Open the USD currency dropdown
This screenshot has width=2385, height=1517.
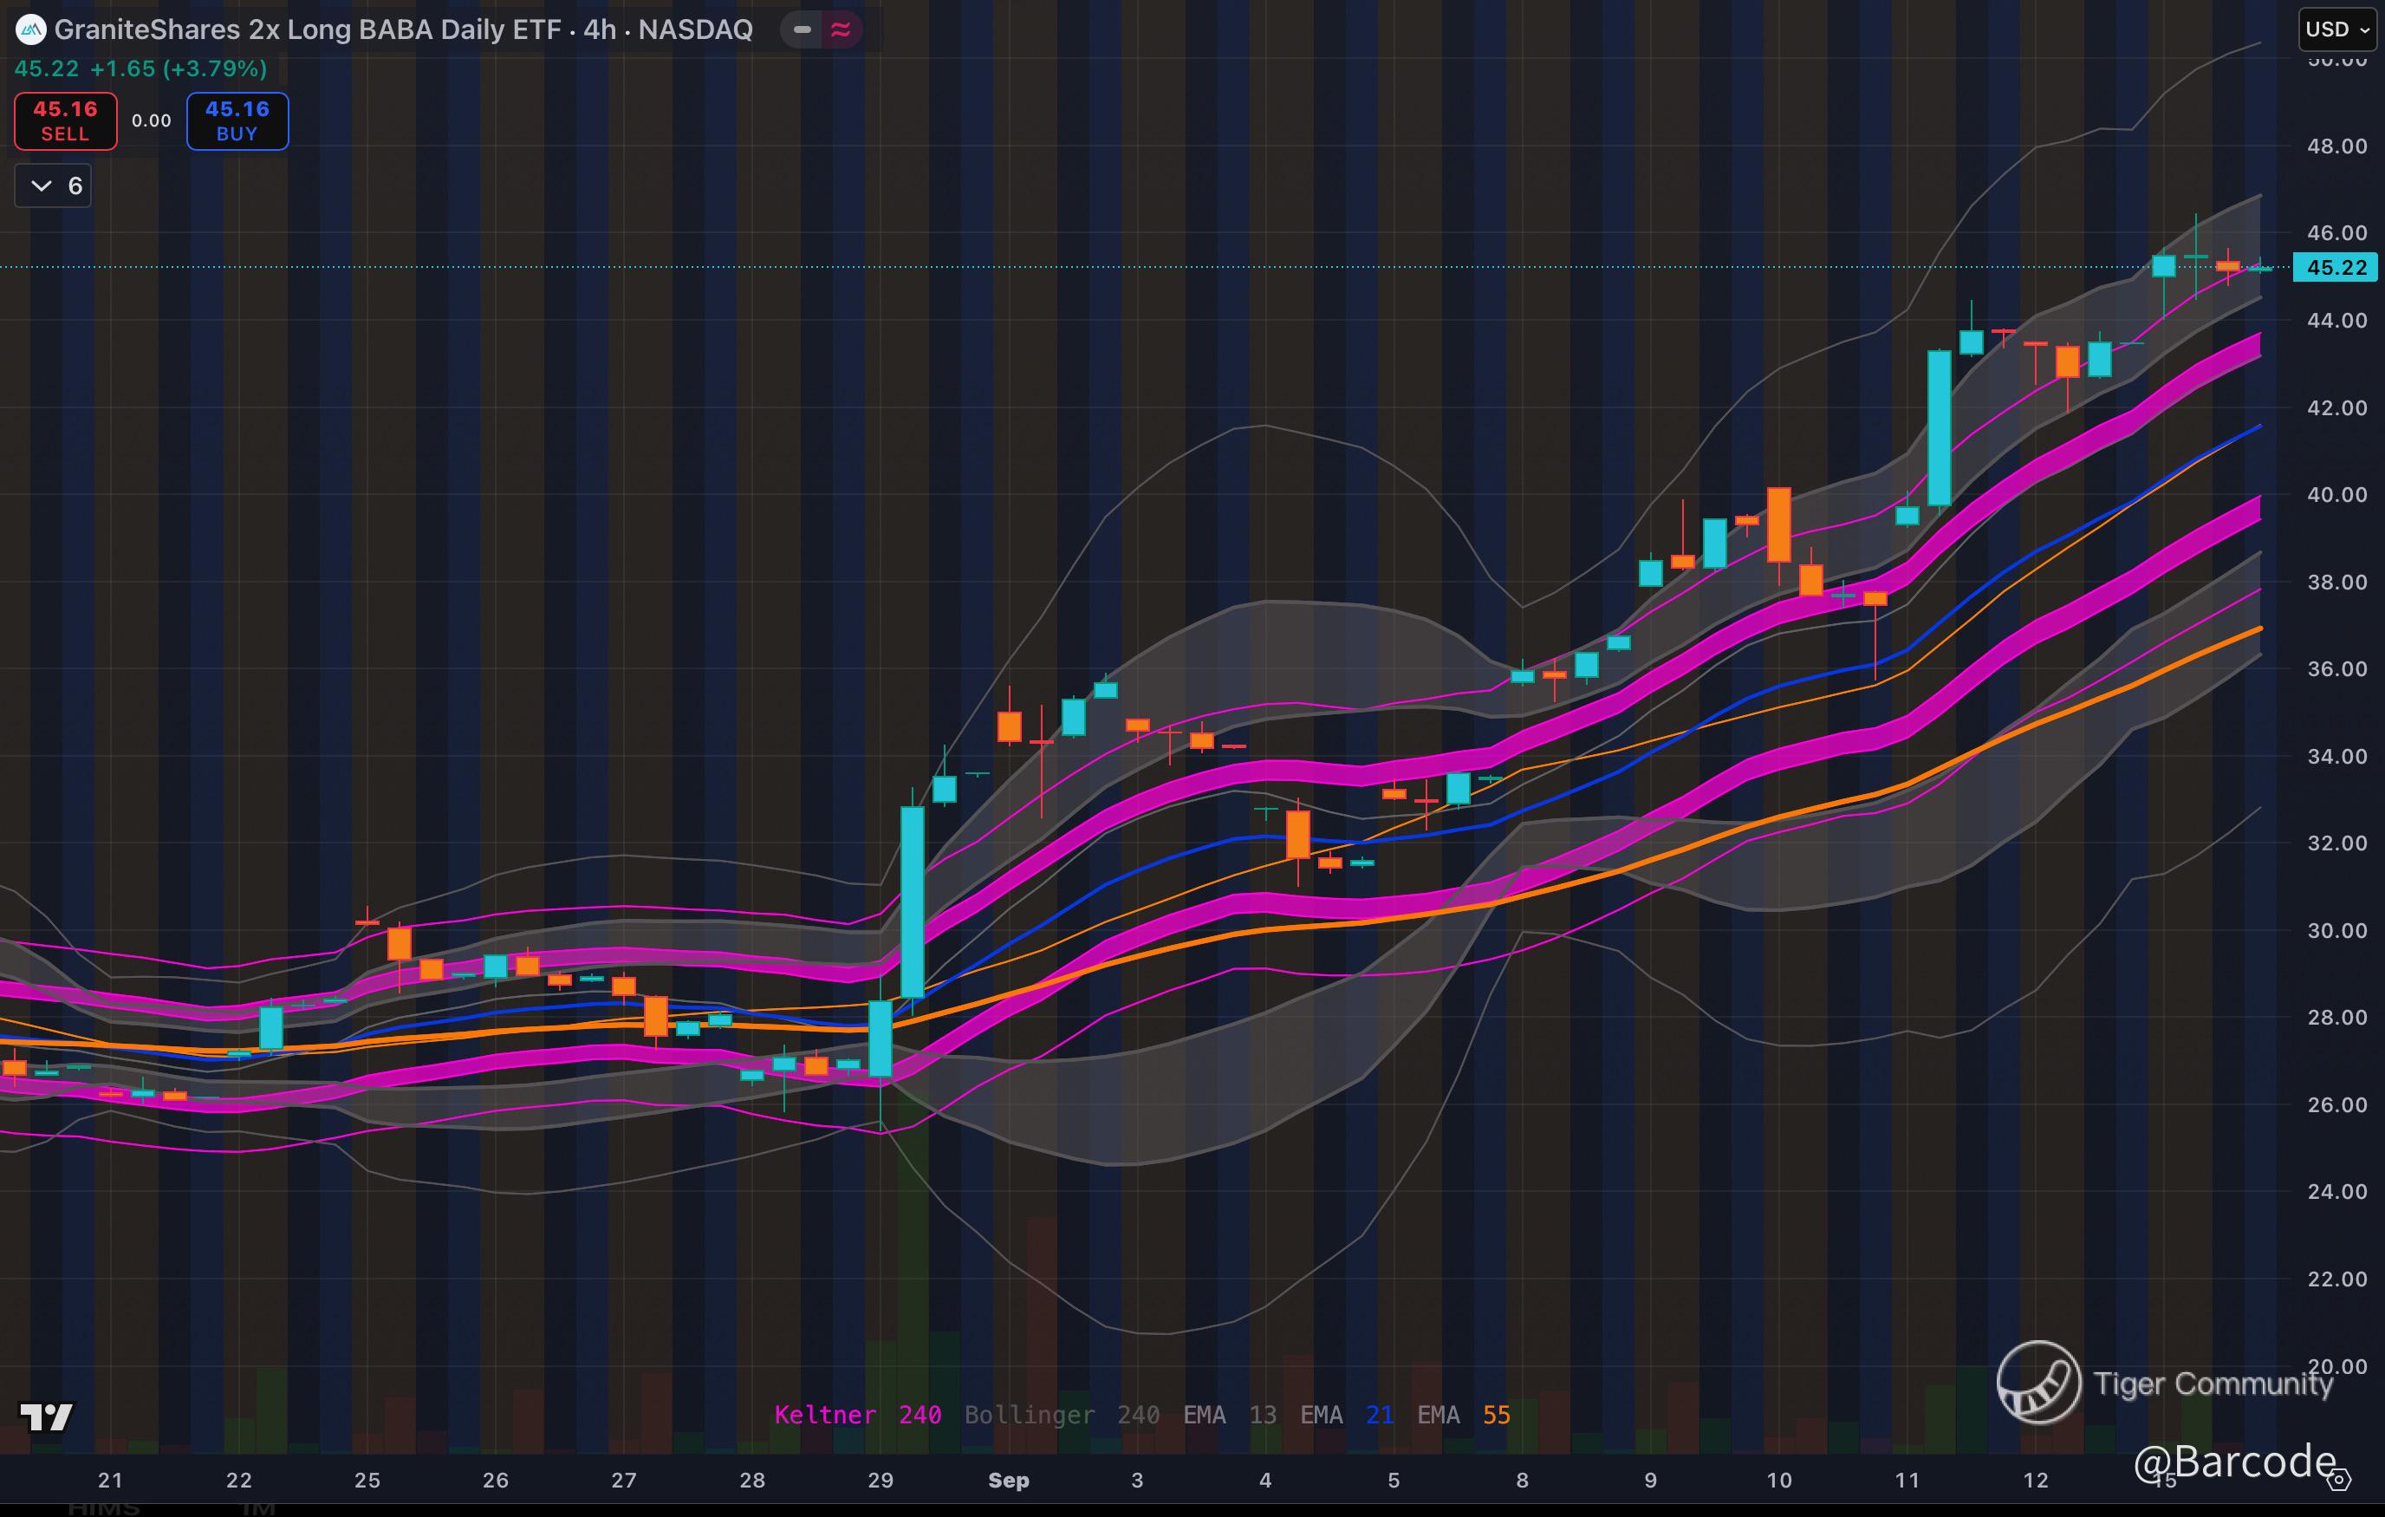2336,29
